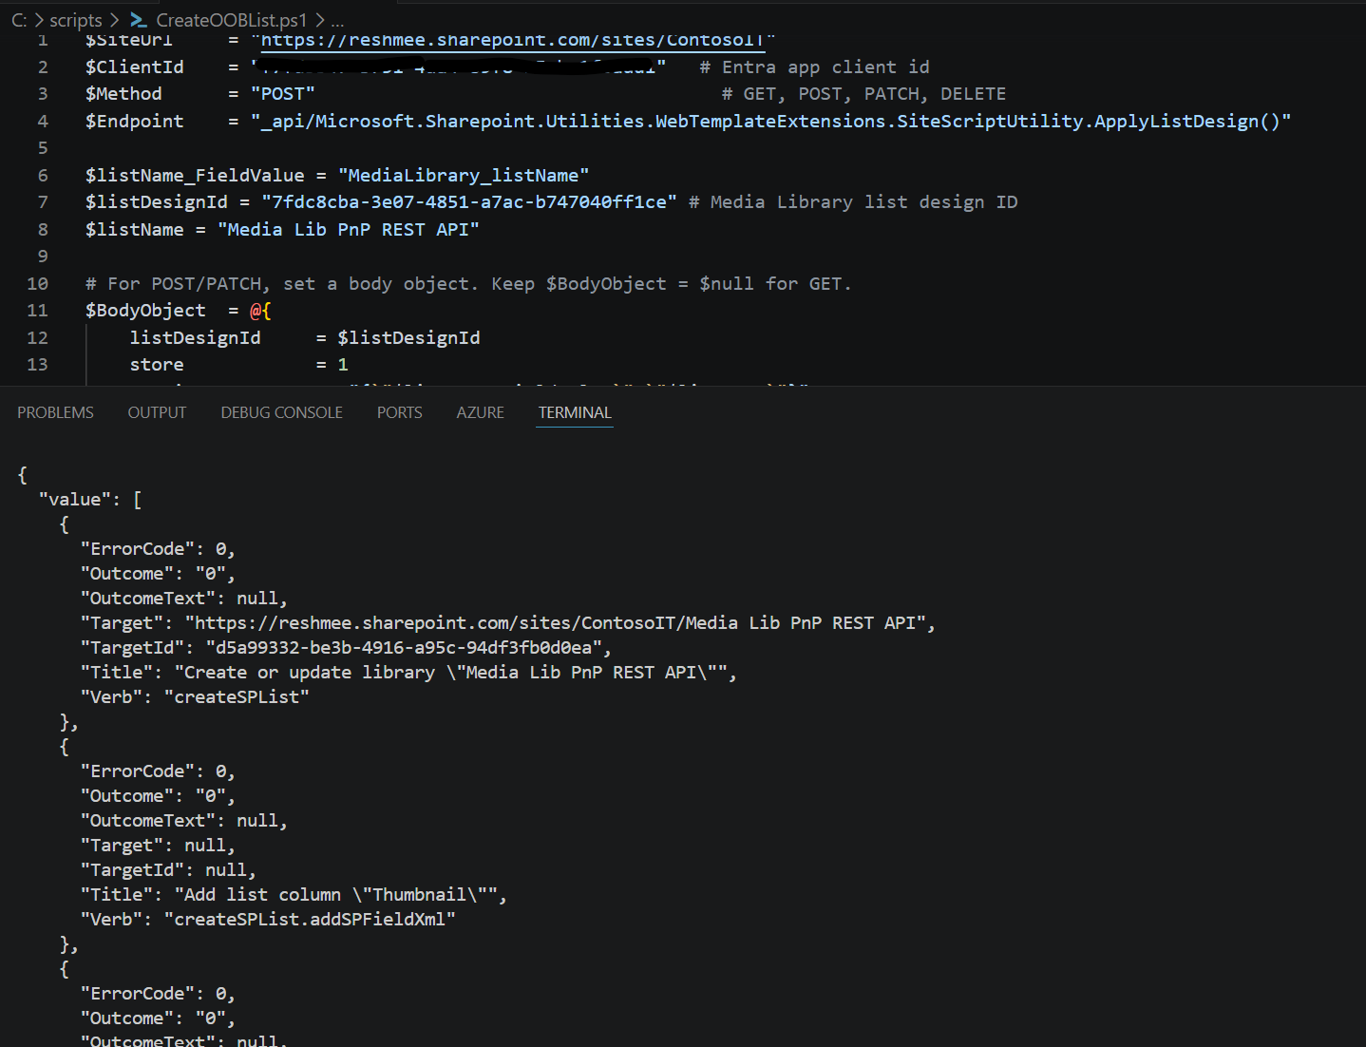Click the "Media Lib PnP REST API" string on line 8
This screenshot has height=1047, width=1366.
[349, 230]
